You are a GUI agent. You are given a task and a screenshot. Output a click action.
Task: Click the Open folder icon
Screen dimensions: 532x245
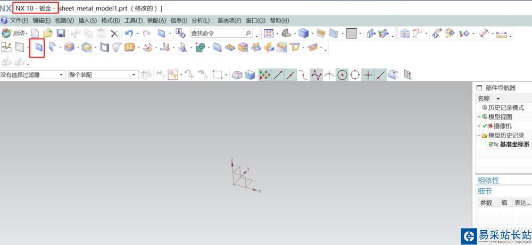(48, 33)
